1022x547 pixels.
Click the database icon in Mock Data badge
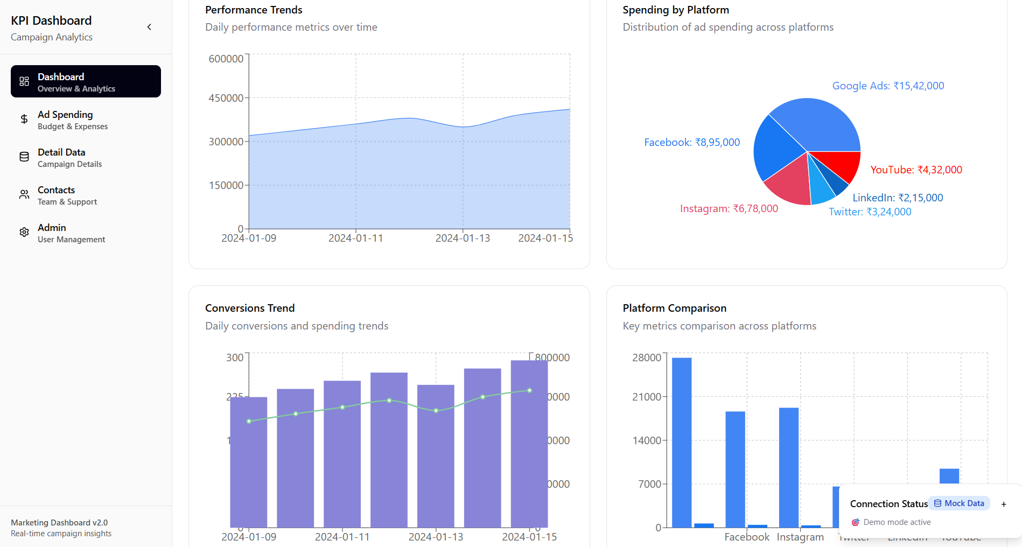tap(937, 503)
